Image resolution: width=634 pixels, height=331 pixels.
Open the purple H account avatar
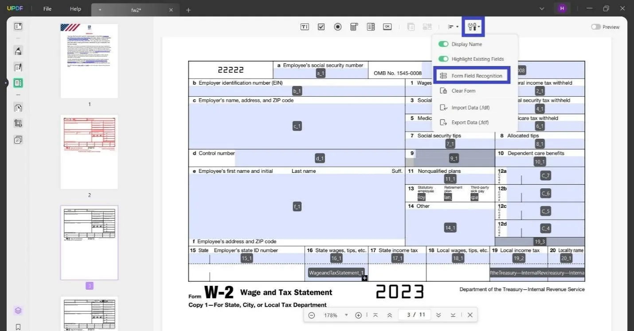(x=563, y=8)
